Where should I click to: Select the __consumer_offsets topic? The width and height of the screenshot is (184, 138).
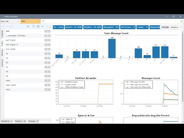click(28, 36)
